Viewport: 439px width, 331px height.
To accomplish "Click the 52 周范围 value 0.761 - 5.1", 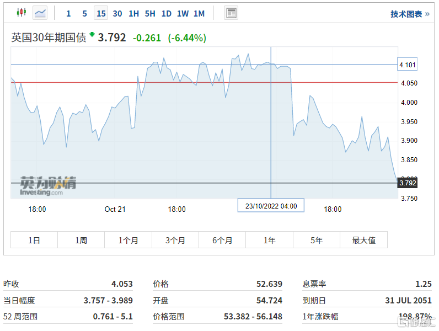I will [113, 317].
